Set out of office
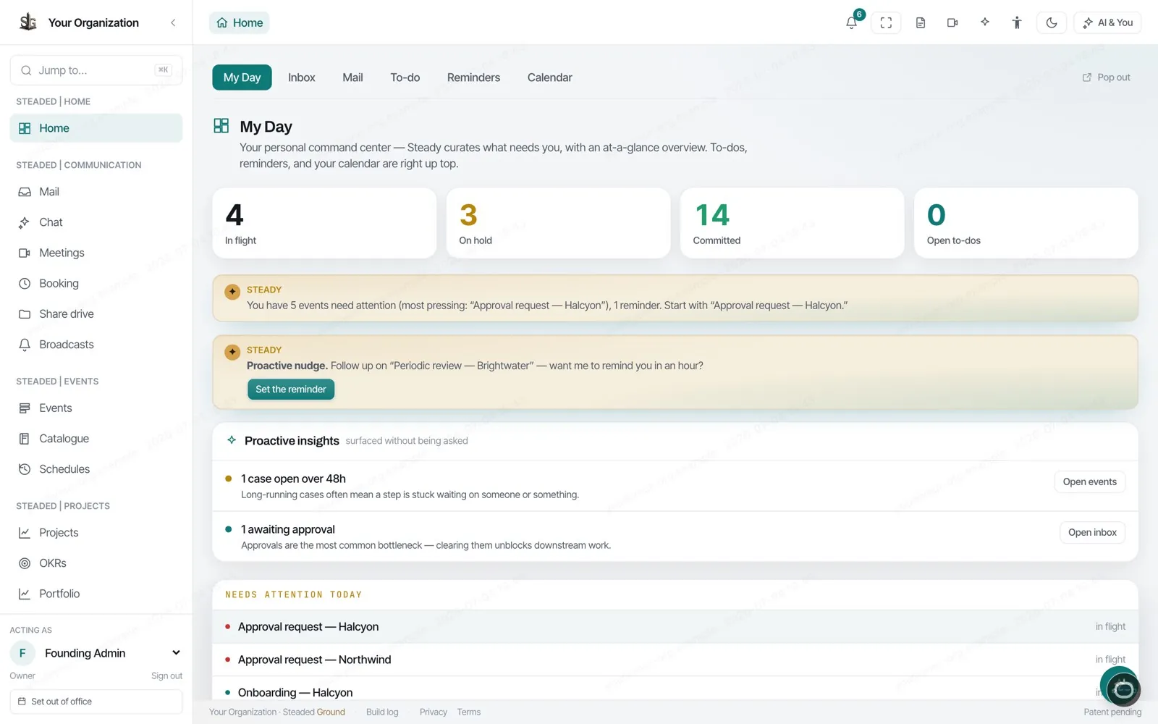Screen dimensions: 1158x724 coord(96,702)
